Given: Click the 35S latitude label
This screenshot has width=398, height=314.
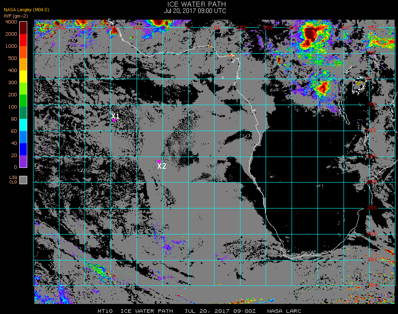Looking at the screenshot, I should [x=372, y=260].
